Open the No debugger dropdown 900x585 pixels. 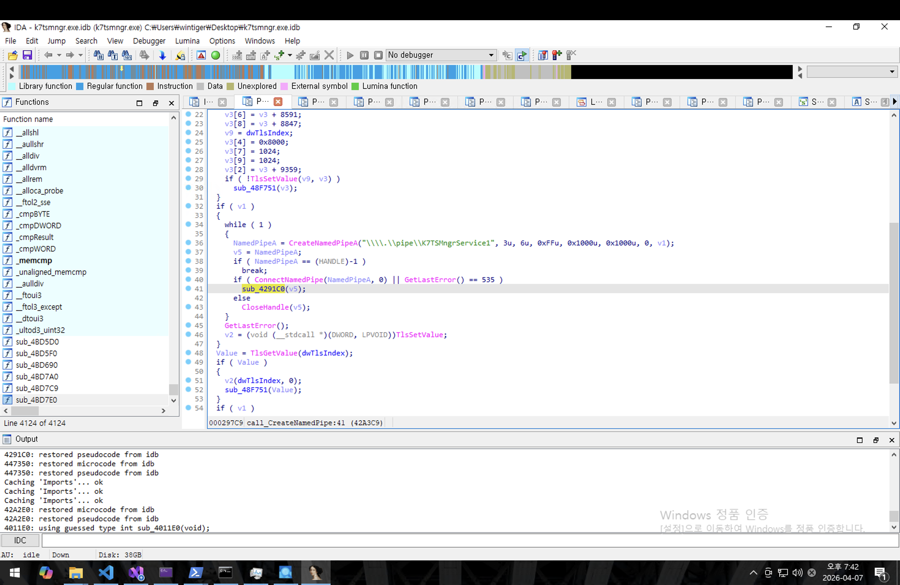[490, 55]
